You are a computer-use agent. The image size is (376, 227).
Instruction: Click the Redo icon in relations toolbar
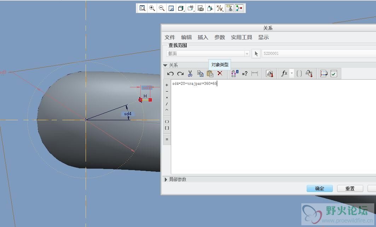pos(180,74)
